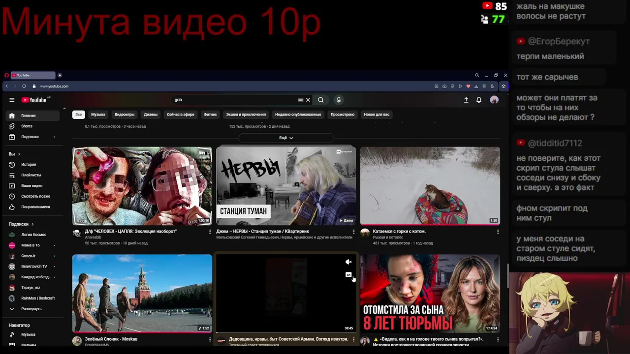
Task: Open BenArtovich TV channel subscription
Action: (x=33, y=266)
